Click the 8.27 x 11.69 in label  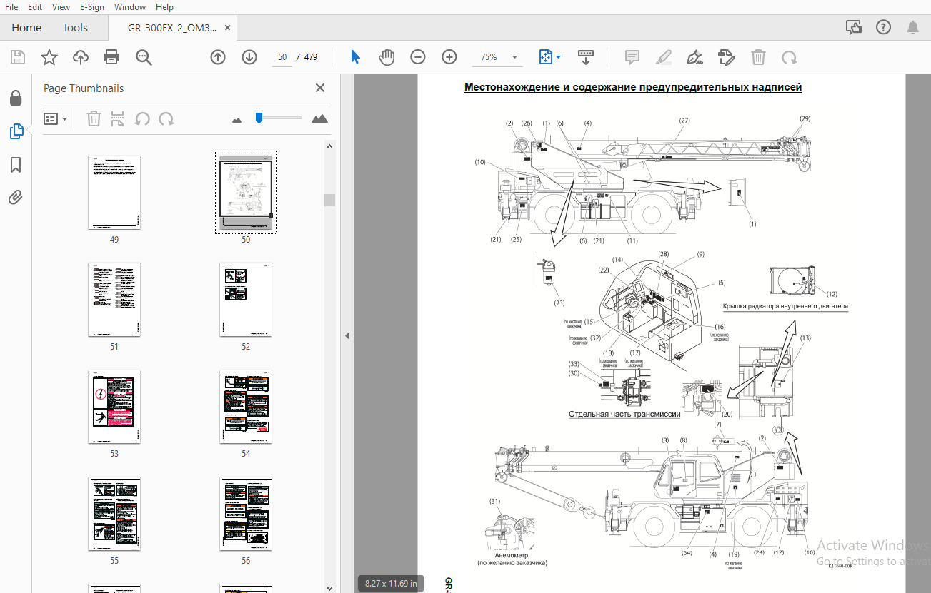pyautogui.click(x=391, y=584)
